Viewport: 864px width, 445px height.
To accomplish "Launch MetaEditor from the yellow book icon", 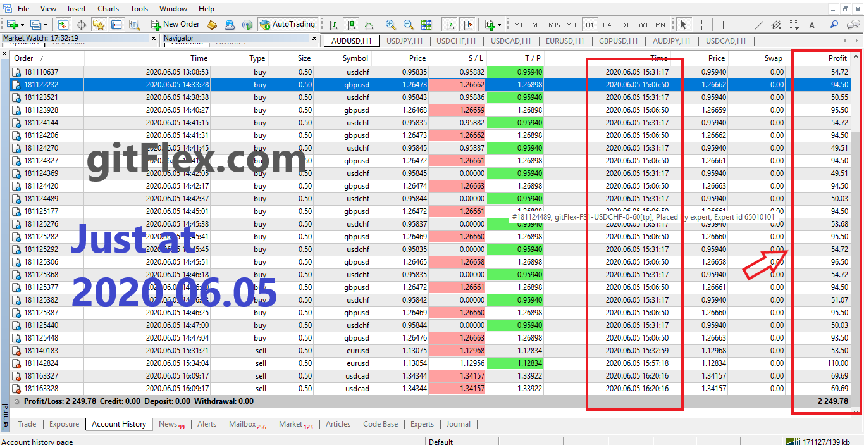I will pyautogui.click(x=212, y=25).
